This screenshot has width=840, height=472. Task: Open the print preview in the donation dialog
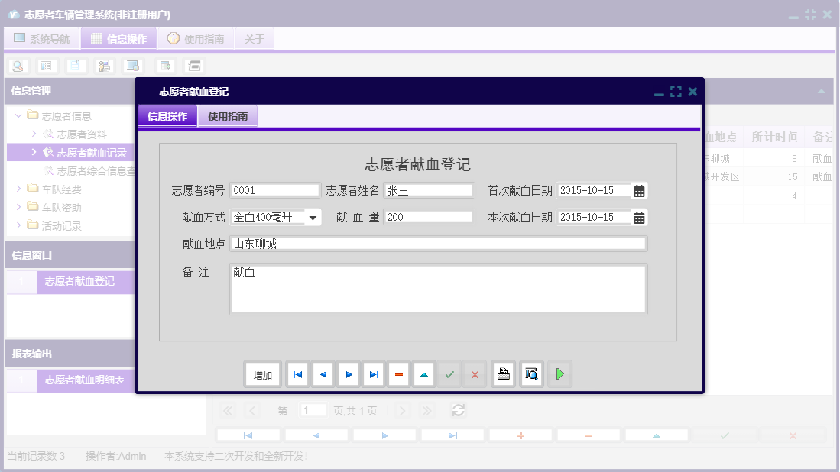[x=531, y=373]
